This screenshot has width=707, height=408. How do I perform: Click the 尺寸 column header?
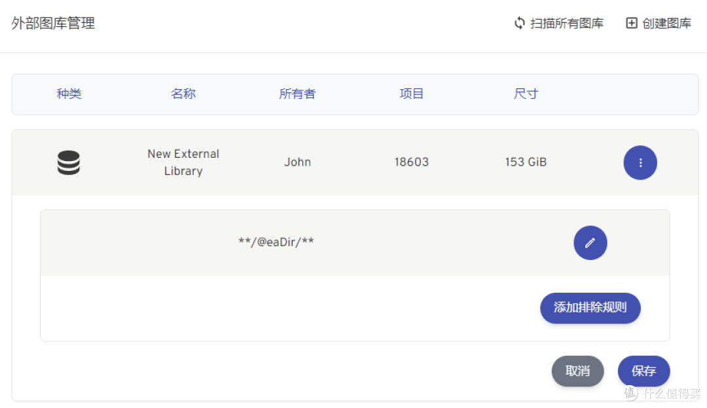tap(526, 94)
